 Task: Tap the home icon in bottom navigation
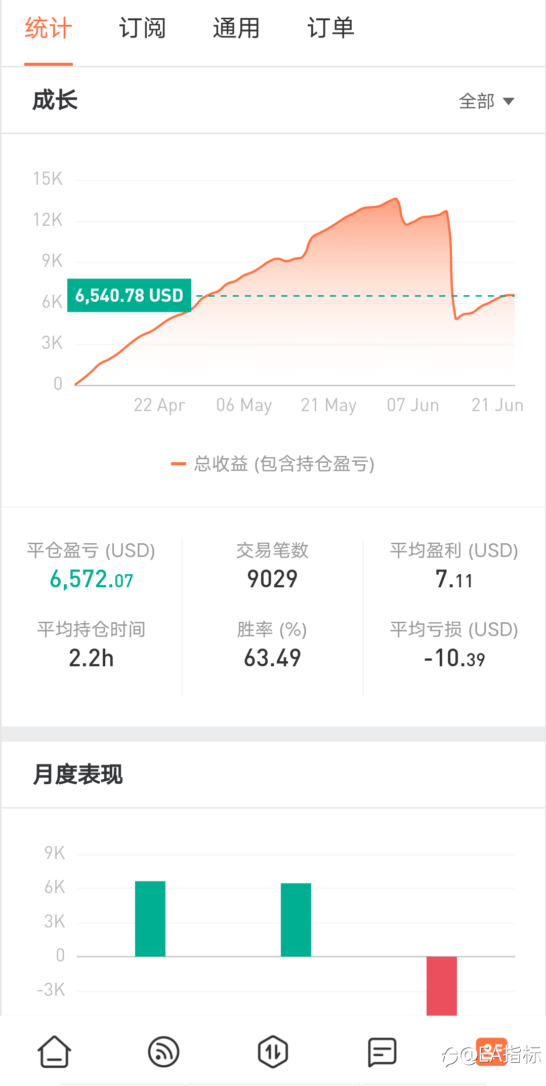pyautogui.click(x=54, y=1052)
